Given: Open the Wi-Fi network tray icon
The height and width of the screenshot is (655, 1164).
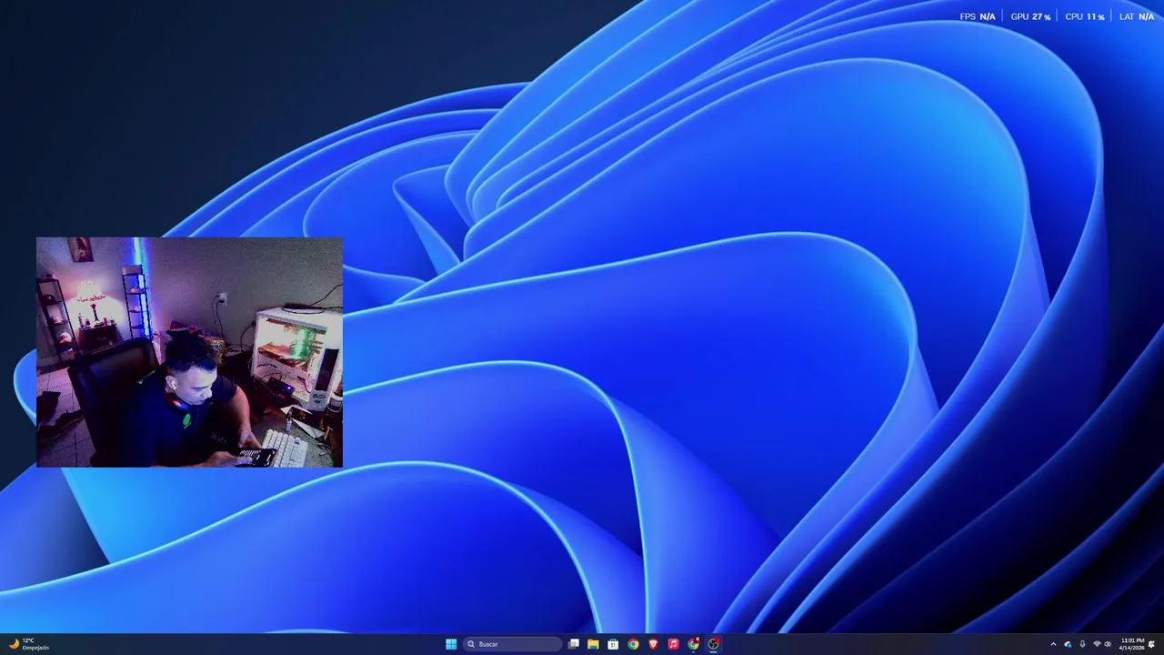Looking at the screenshot, I should tap(1097, 644).
